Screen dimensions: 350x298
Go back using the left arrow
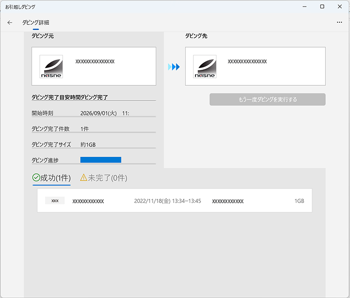coord(10,23)
